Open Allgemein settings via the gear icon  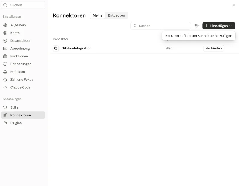(x=5, y=25)
